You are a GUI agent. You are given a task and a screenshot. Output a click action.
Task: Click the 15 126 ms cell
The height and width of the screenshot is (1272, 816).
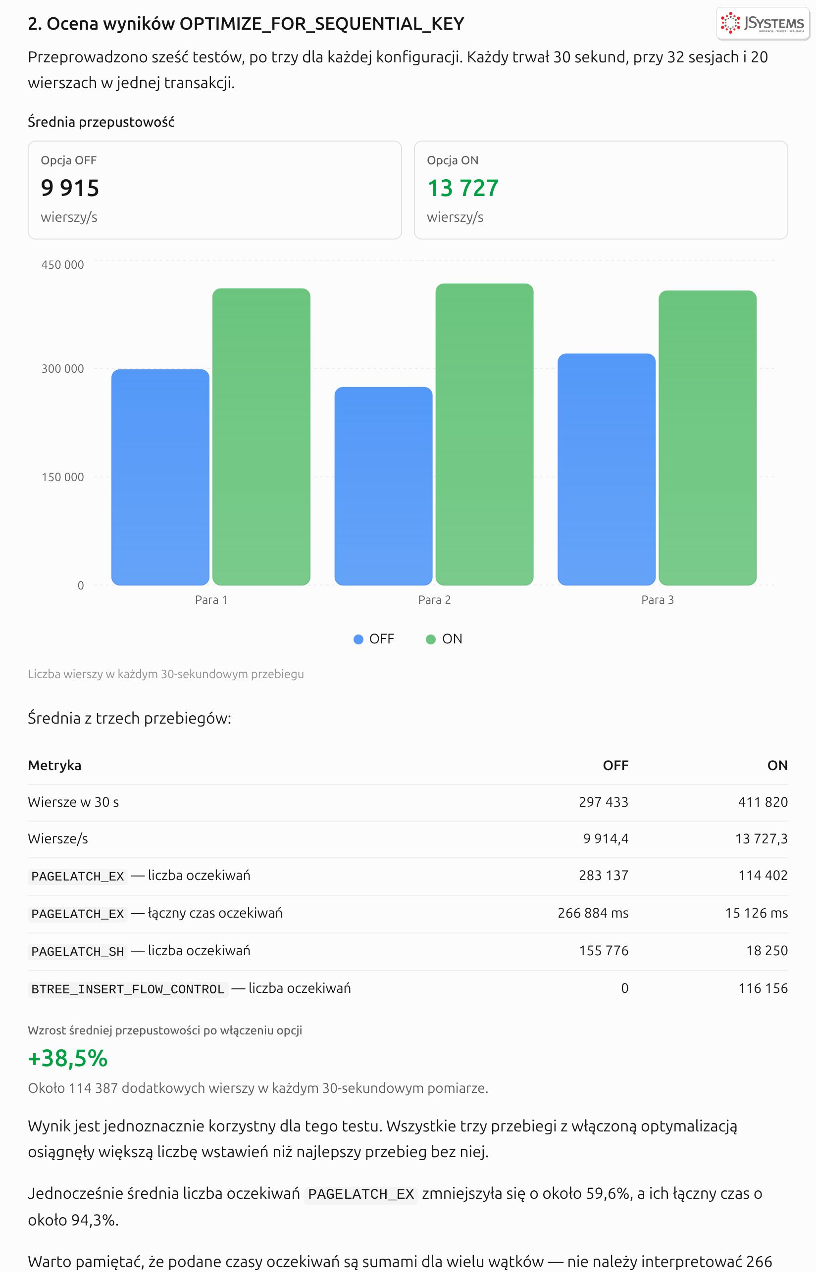[x=756, y=913]
